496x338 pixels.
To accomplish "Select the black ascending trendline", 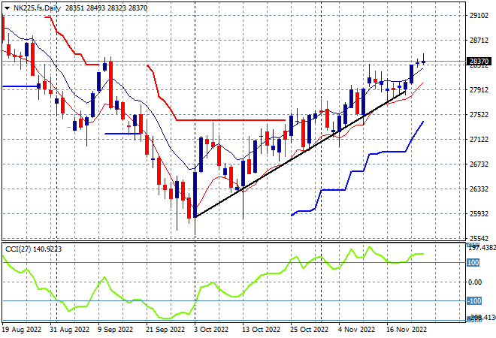I will [x=301, y=154].
